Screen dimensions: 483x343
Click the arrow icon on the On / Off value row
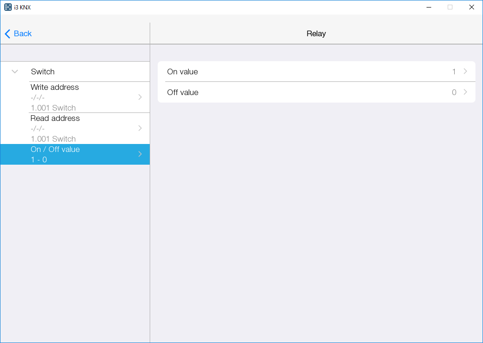[140, 154]
